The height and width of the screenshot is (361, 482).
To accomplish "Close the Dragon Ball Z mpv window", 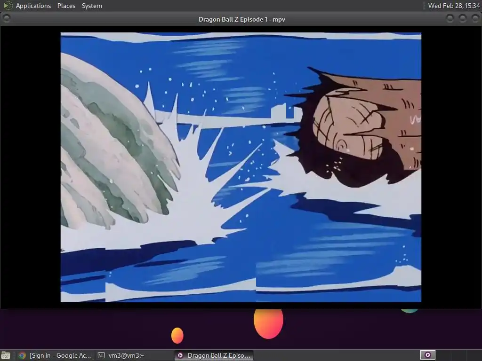I will [x=475, y=19].
